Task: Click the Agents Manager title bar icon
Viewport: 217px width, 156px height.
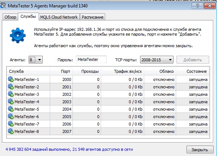Action: coord(3,6)
